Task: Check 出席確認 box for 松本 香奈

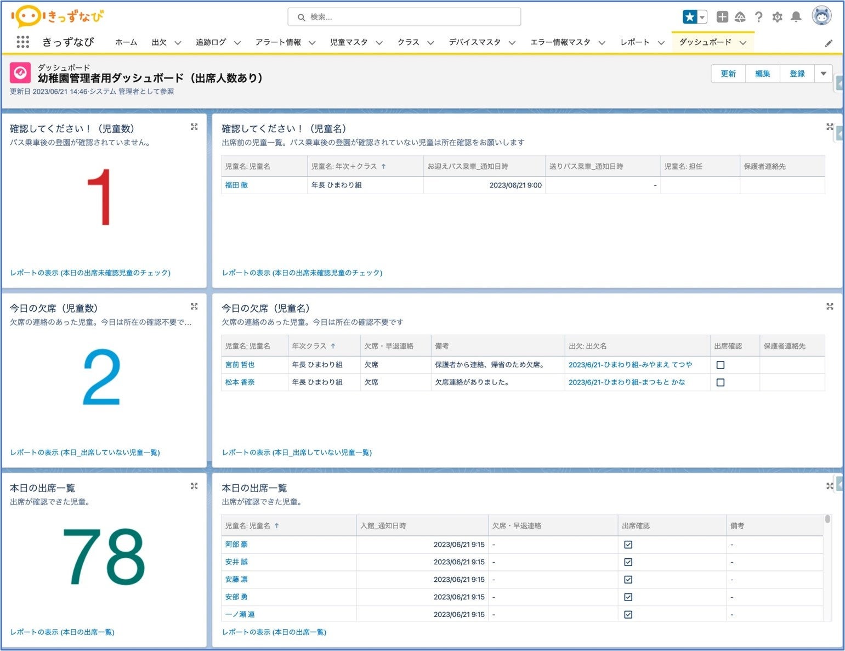Action: [x=721, y=382]
